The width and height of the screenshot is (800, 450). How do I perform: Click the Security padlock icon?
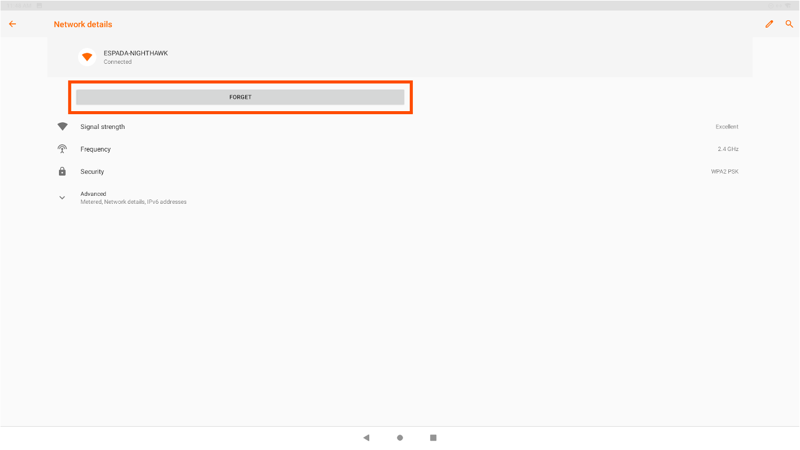62,172
